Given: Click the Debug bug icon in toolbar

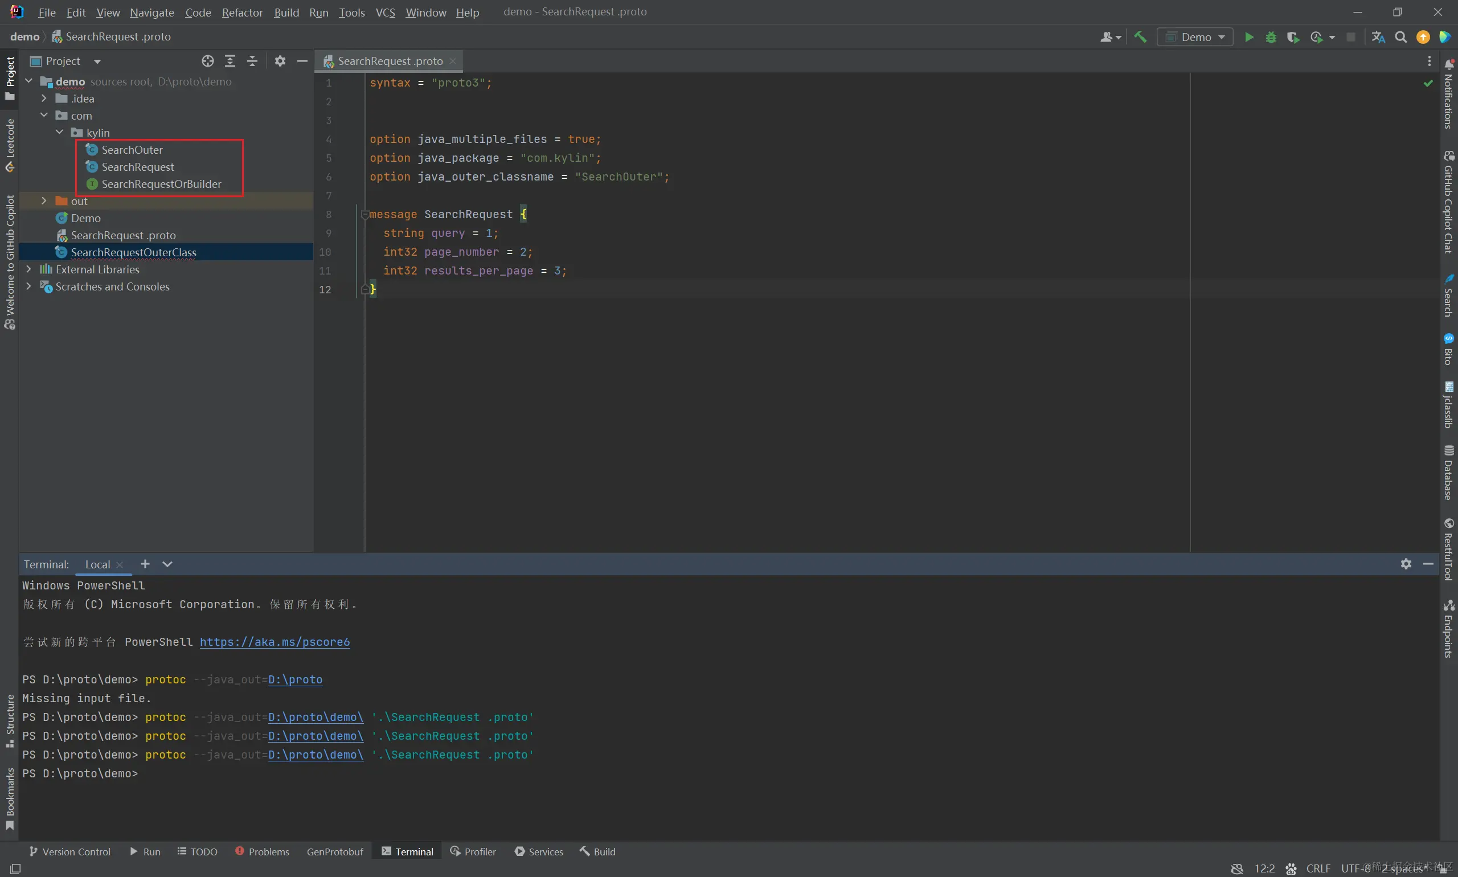Looking at the screenshot, I should click(x=1271, y=36).
